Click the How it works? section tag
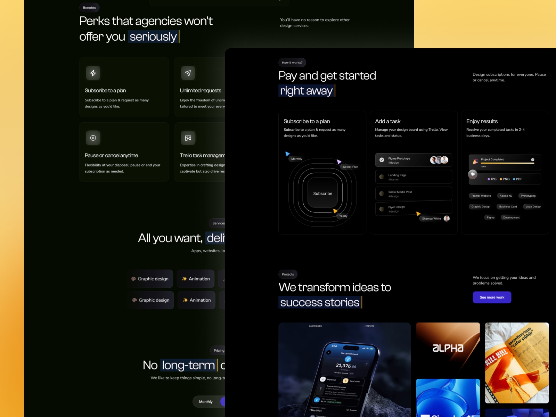Image resolution: width=556 pixels, height=417 pixels. tap(292, 63)
